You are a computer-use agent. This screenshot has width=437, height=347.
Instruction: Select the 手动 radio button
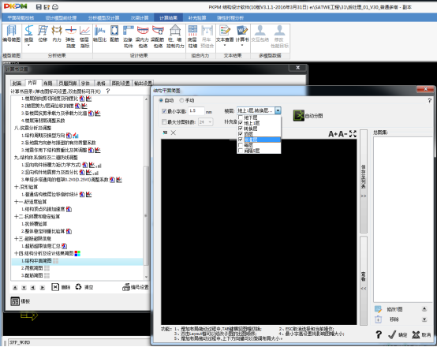(x=181, y=100)
